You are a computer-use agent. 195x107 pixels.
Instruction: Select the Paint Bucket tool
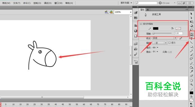[191, 68]
